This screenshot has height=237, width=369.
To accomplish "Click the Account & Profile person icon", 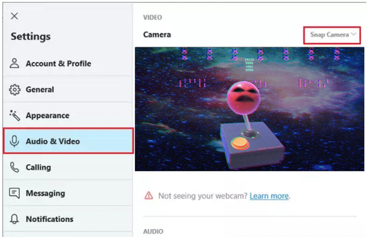I will click(14, 63).
